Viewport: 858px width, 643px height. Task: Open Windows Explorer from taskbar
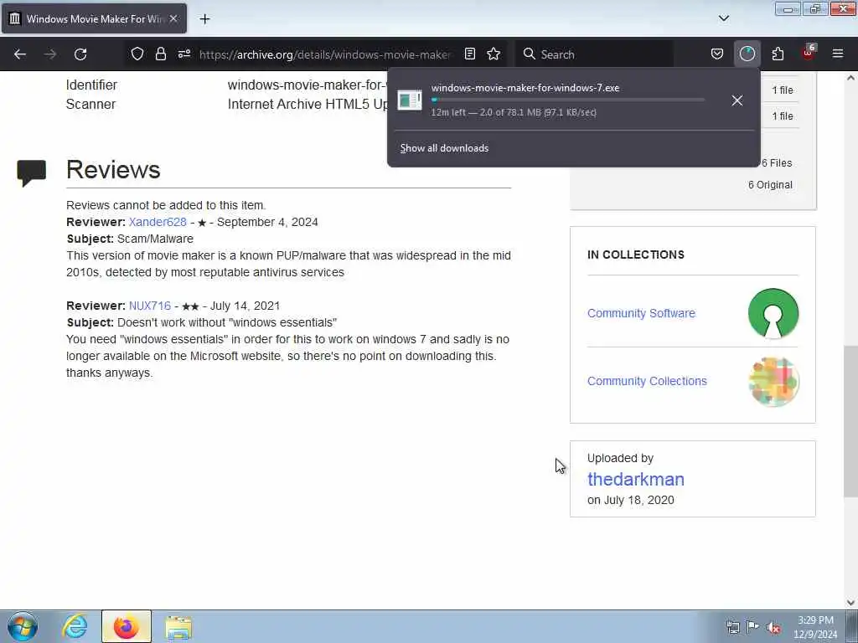click(x=178, y=626)
